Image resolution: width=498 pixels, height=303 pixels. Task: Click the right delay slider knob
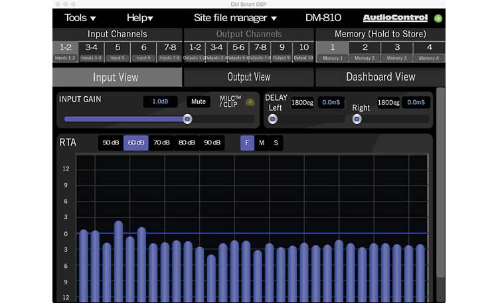[357, 119]
